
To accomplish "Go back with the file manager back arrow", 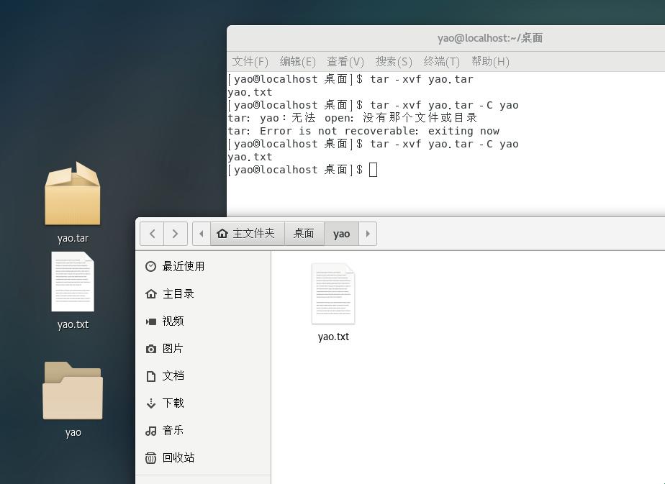I will click(153, 234).
